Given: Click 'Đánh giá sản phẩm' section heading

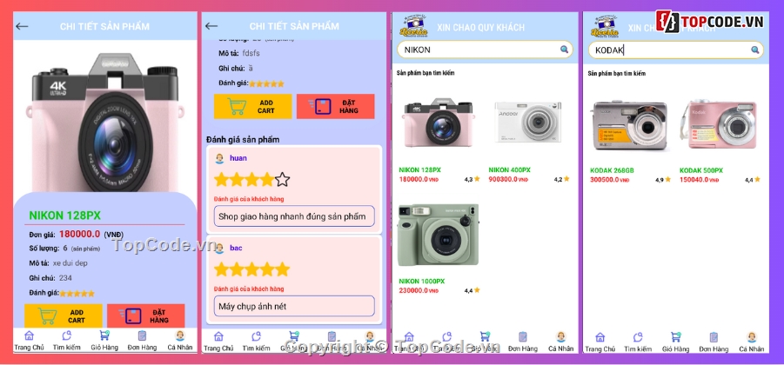Looking at the screenshot, I should tap(243, 139).
